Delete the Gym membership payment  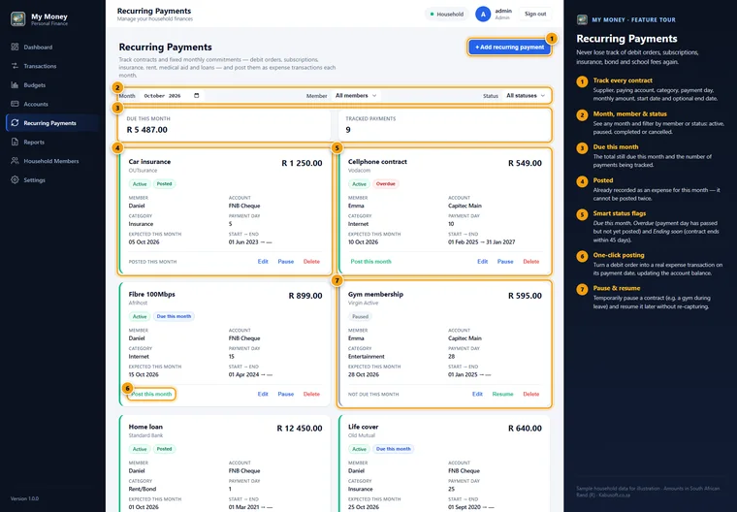531,394
